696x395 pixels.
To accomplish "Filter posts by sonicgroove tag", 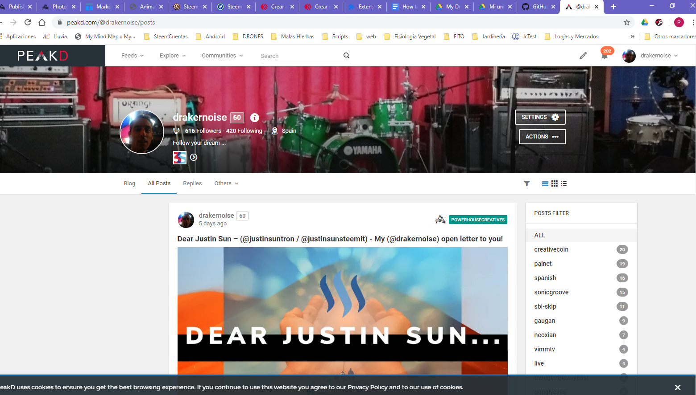I will (x=581, y=292).
